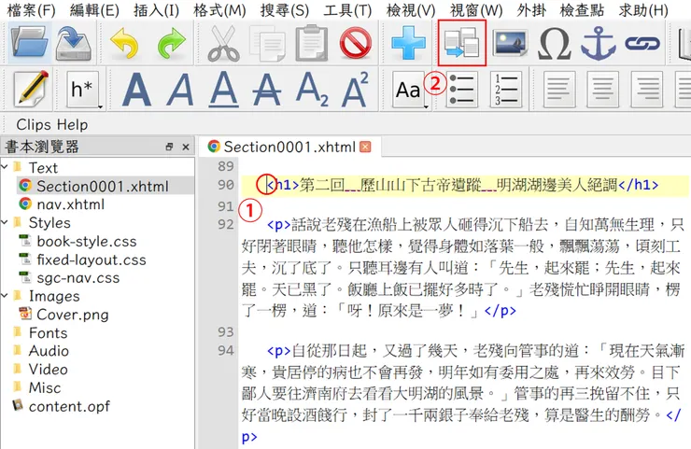Insert a bulleted list

461,90
